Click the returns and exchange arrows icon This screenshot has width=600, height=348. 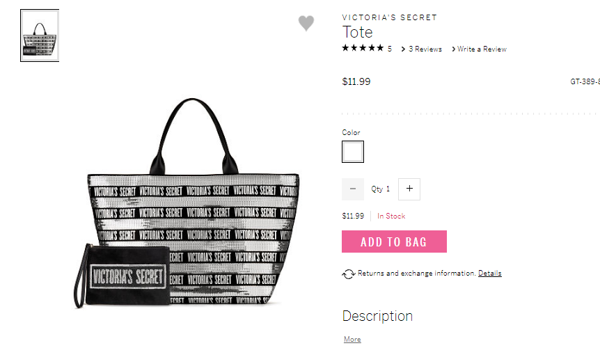point(348,274)
